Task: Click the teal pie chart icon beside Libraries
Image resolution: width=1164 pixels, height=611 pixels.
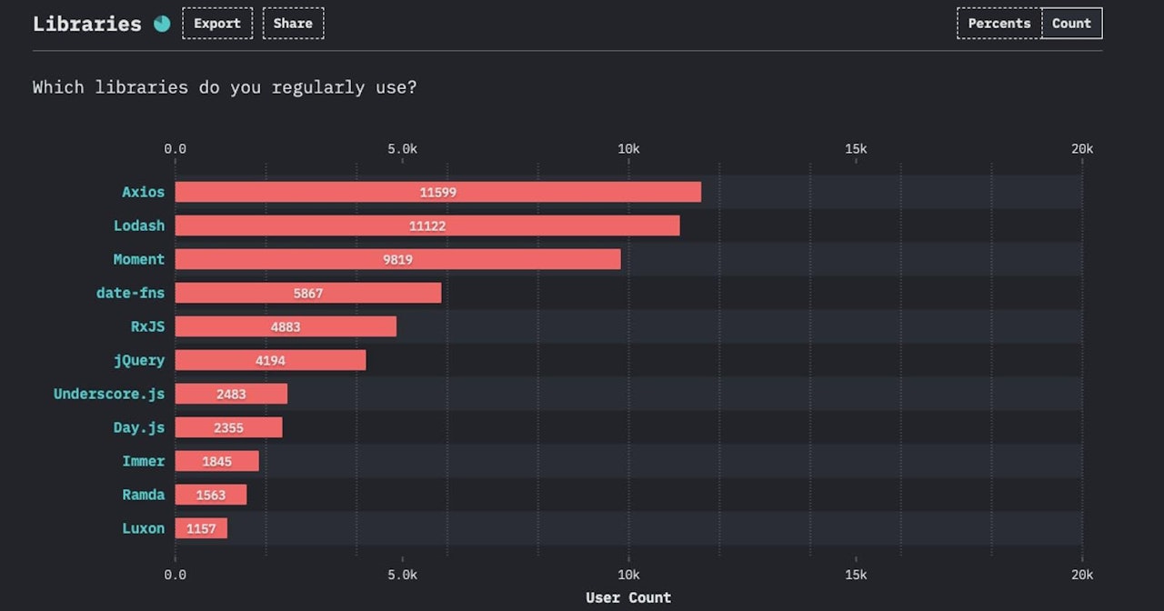Action: click(162, 24)
